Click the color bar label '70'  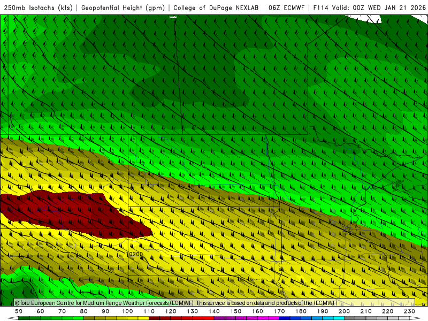(x=62, y=311)
